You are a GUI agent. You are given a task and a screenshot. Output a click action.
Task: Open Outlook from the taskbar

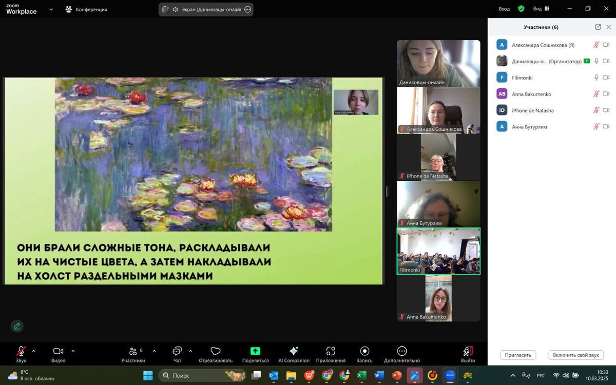tap(274, 375)
